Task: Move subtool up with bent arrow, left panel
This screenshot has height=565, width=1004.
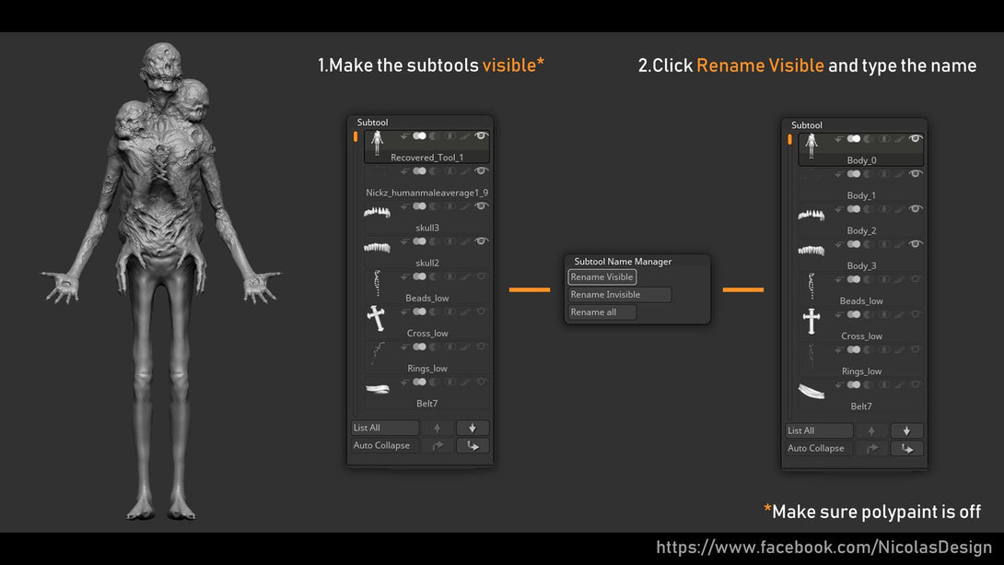Action: pos(438,446)
